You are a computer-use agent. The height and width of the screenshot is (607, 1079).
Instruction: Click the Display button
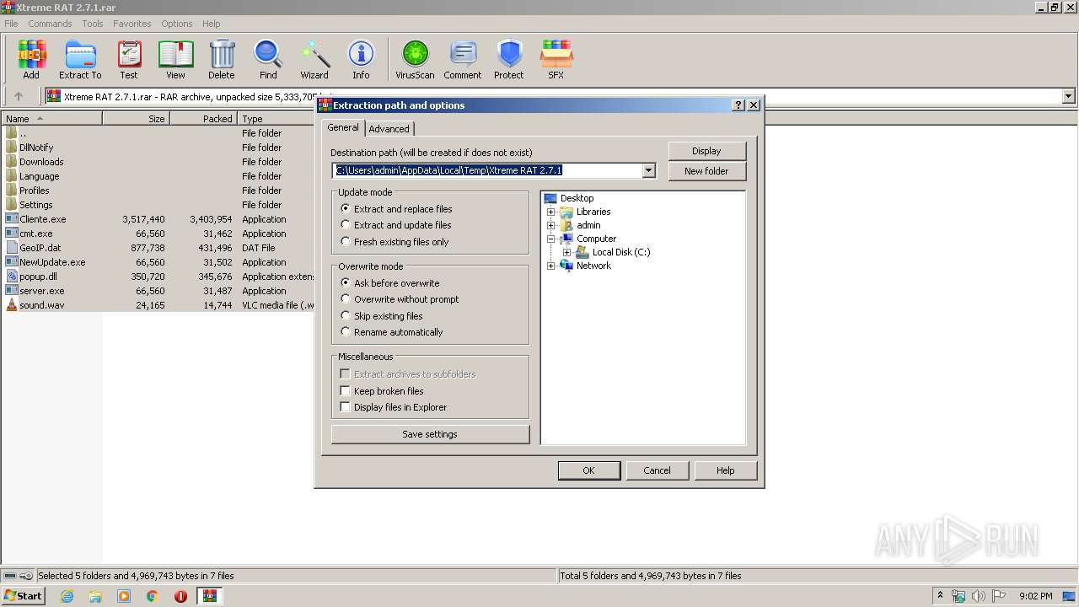tap(706, 151)
